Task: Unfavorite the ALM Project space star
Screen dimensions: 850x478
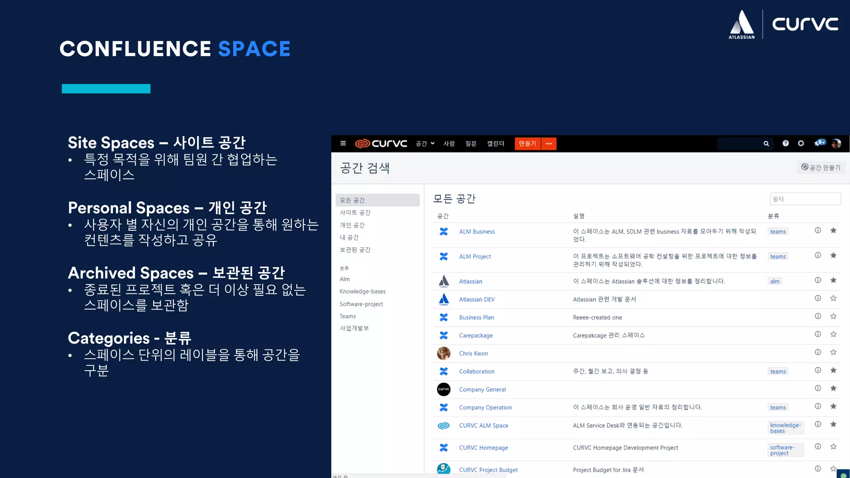Action: (833, 255)
